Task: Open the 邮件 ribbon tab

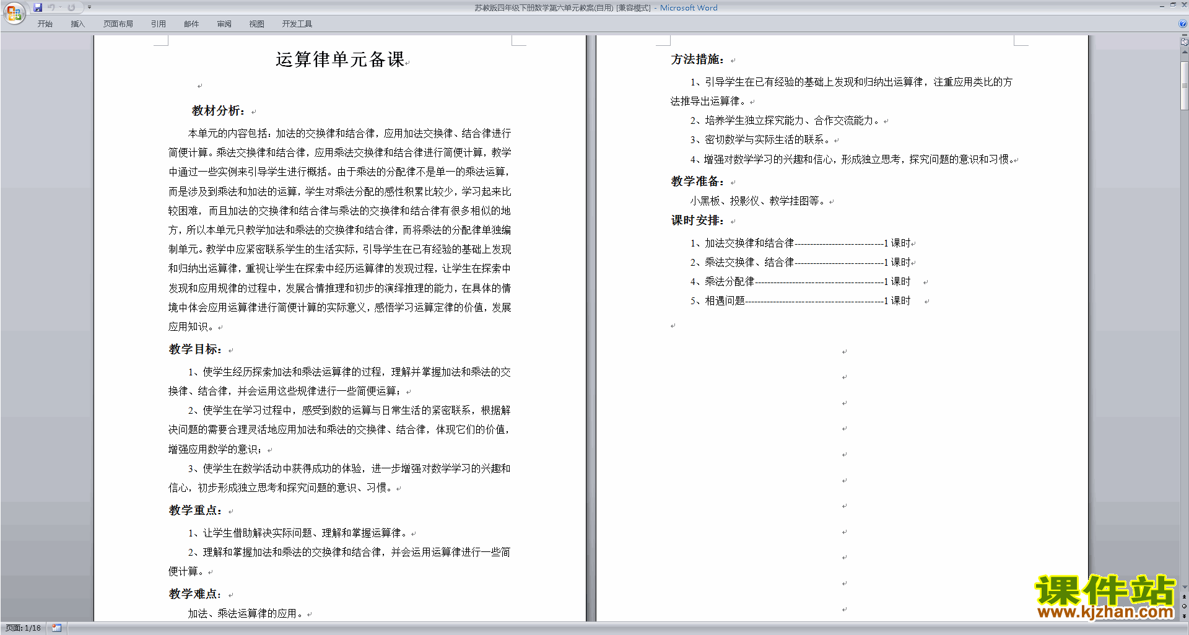Action: (x=191, y=24)
